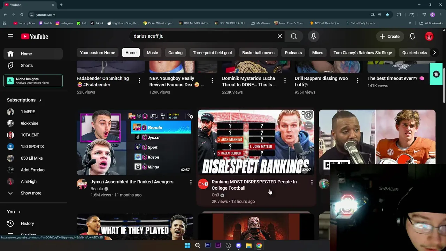Select the Gaming filter chip

point(175,53)
